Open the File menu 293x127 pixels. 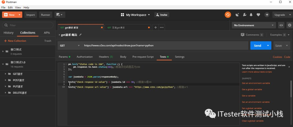point(3,8)
